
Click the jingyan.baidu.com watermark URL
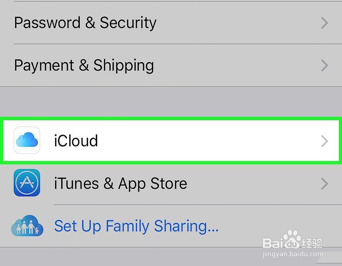pos(293,253)
